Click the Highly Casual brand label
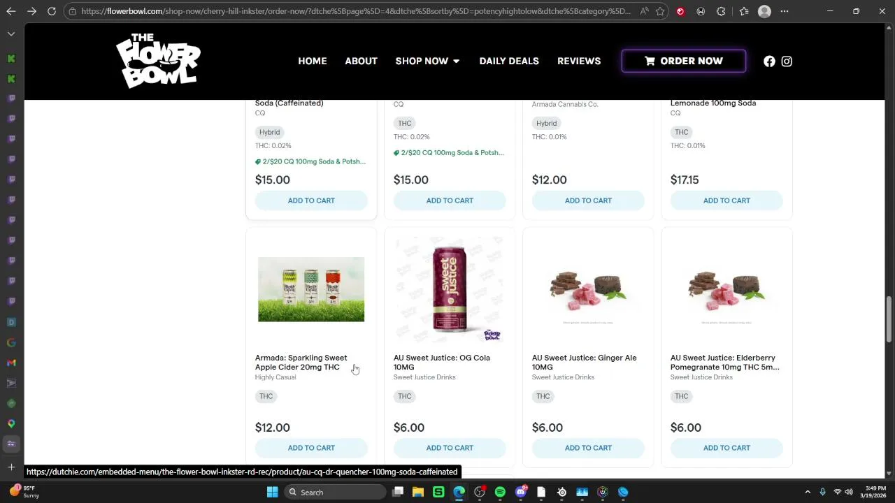The height and width of the screenshot is (503, 895). (x=275, y=377)
